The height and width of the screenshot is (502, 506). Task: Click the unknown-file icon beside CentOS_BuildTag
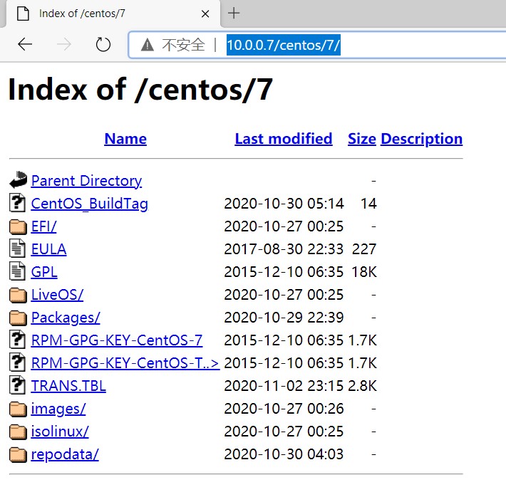(x=18, y=204)
